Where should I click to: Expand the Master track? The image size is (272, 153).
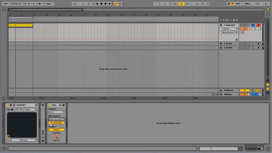pos(221,94)
